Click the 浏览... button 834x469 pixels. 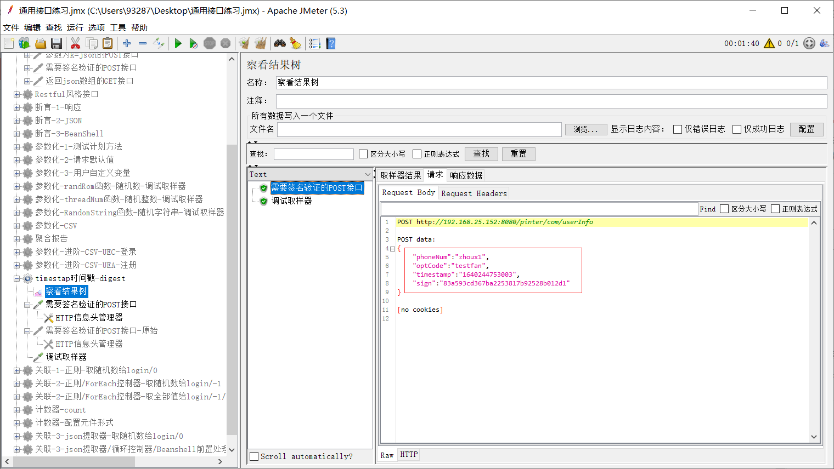pos(586,129)
